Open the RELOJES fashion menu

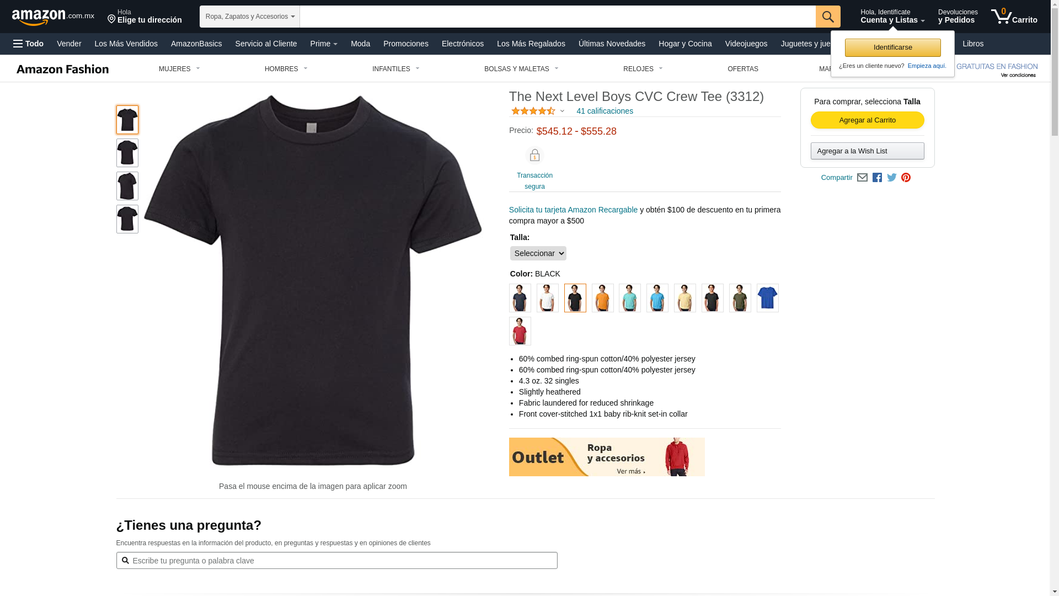click(643, 69)
